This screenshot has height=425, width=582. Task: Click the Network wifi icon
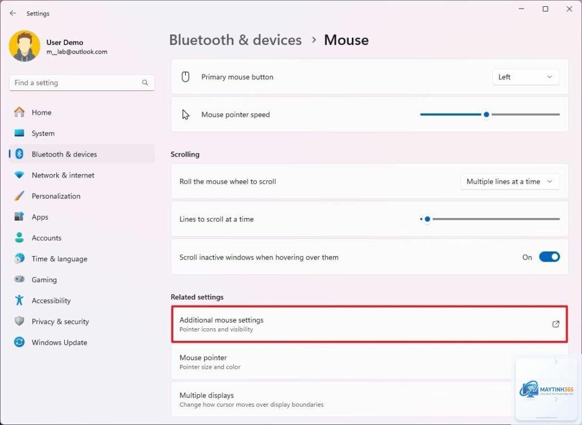(x=19, y=175)
